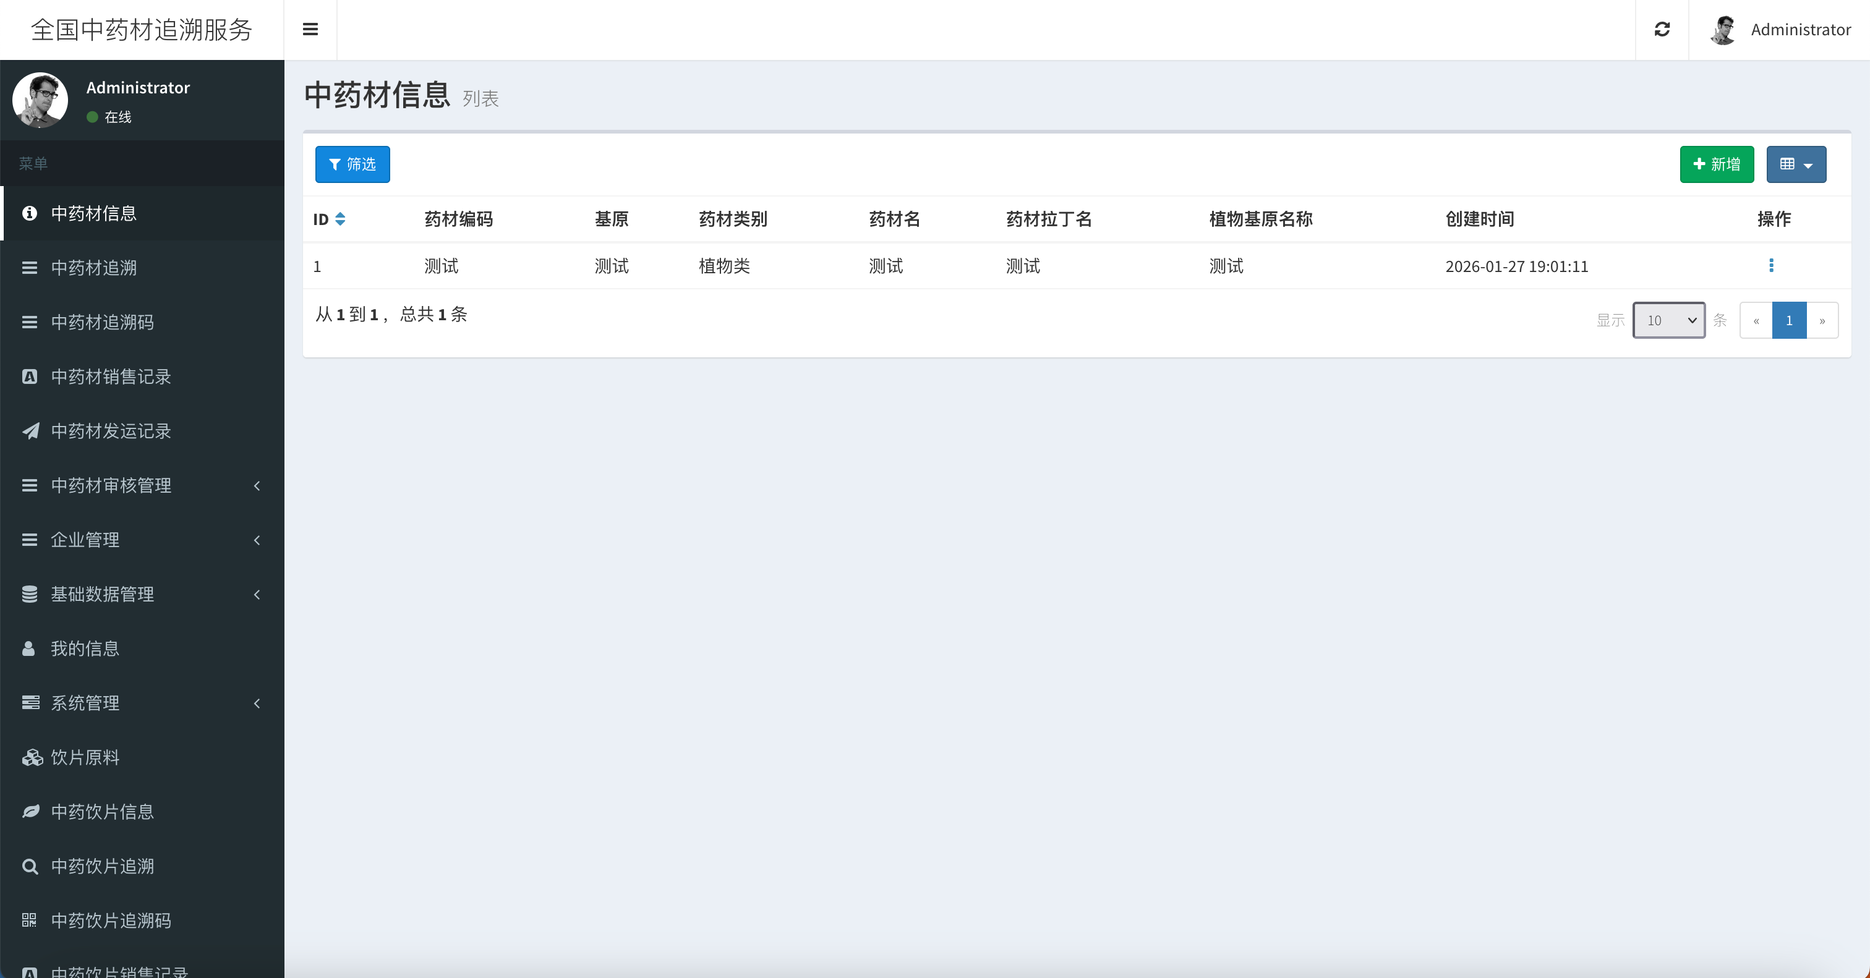Open the row actions three-dot menu
Image resolution: width=1870 pixels, height=978 pixels.
click(x=1772, y=266)
